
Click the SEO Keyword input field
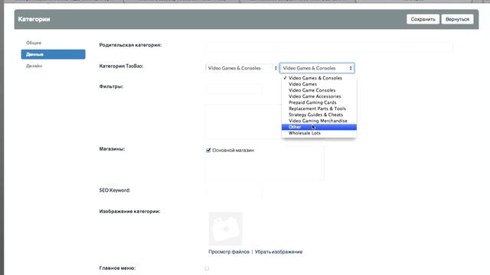234,192
